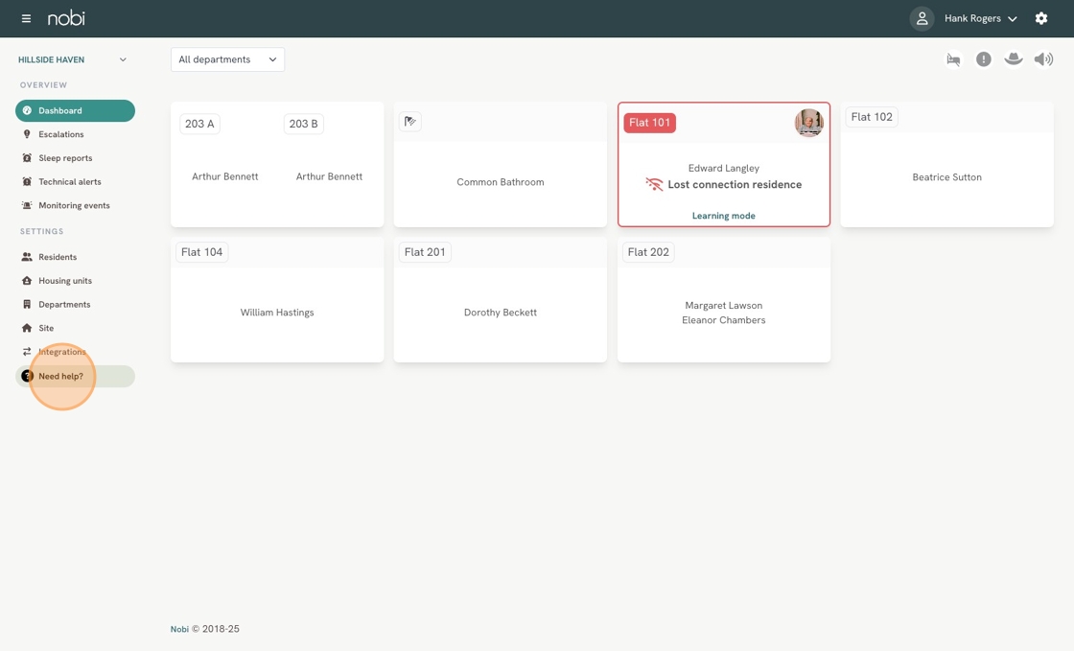The width and height of the screenshot is (1074, 651).
Task: Click the flag icon on Common Bathroom card
Action: pyautogui.click(x=410, y=122)
